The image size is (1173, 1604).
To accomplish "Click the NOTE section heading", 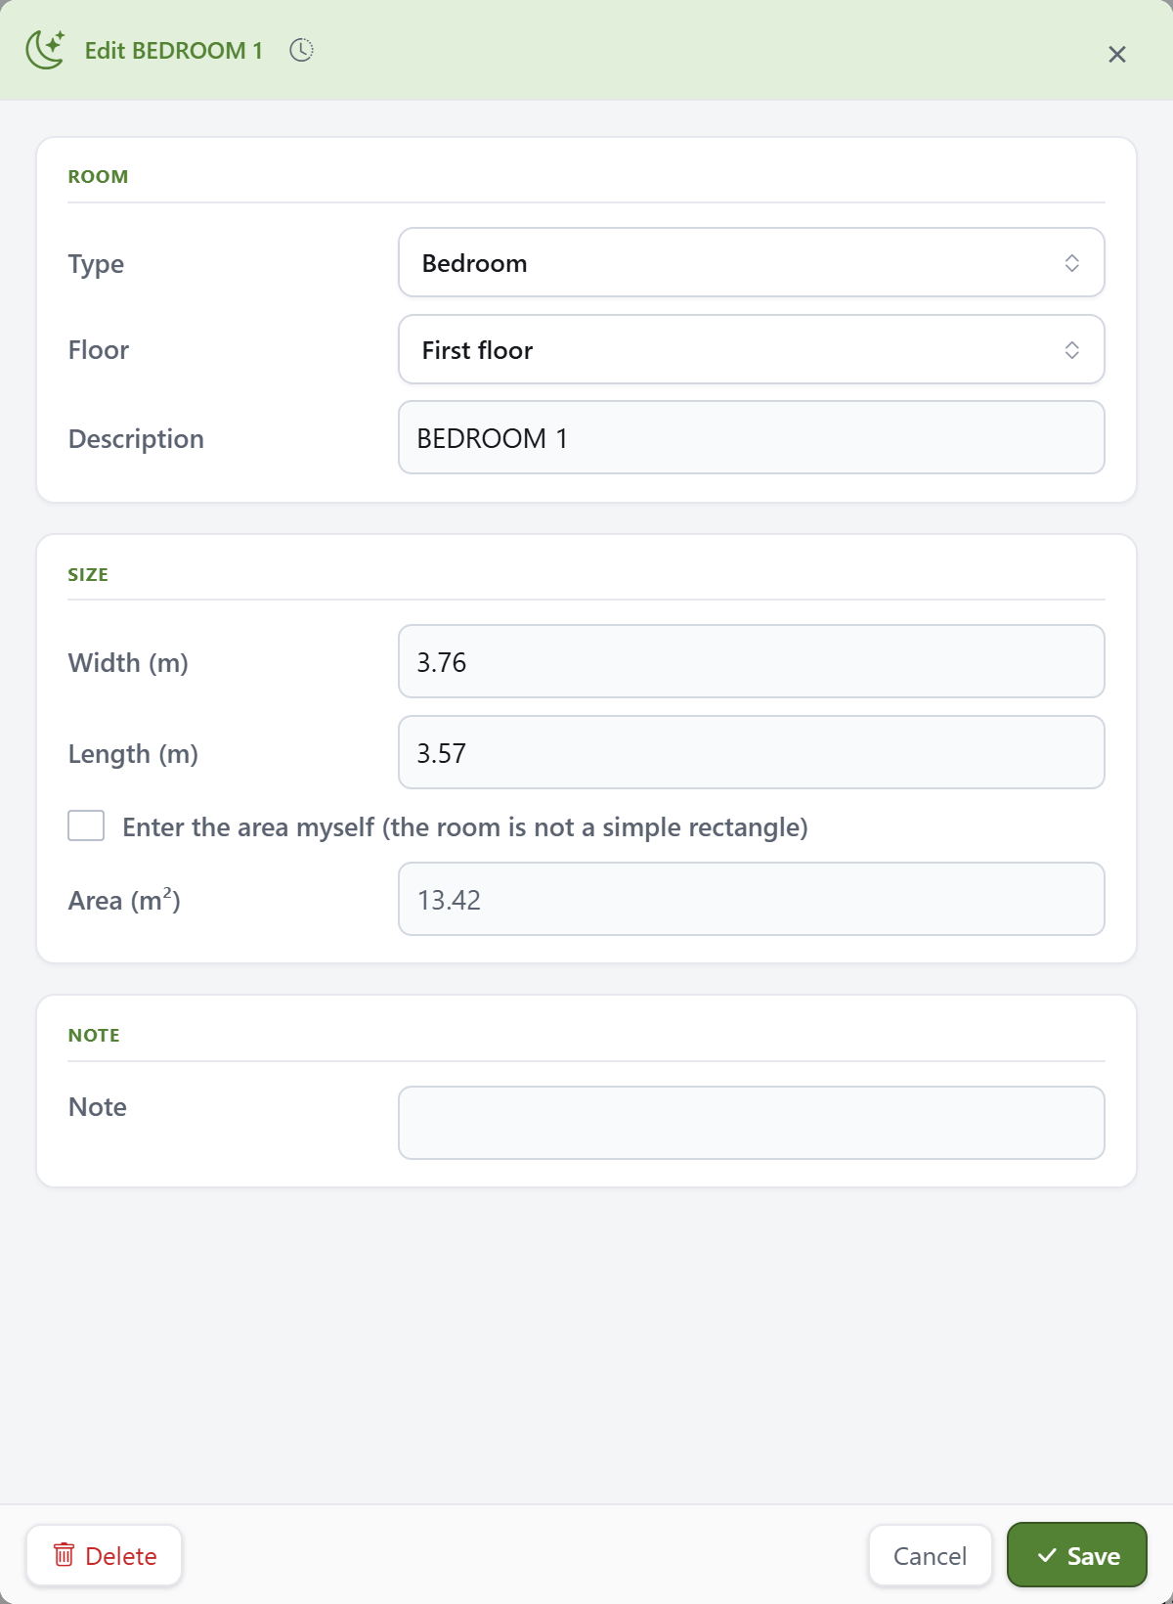I will (94, 1036).
